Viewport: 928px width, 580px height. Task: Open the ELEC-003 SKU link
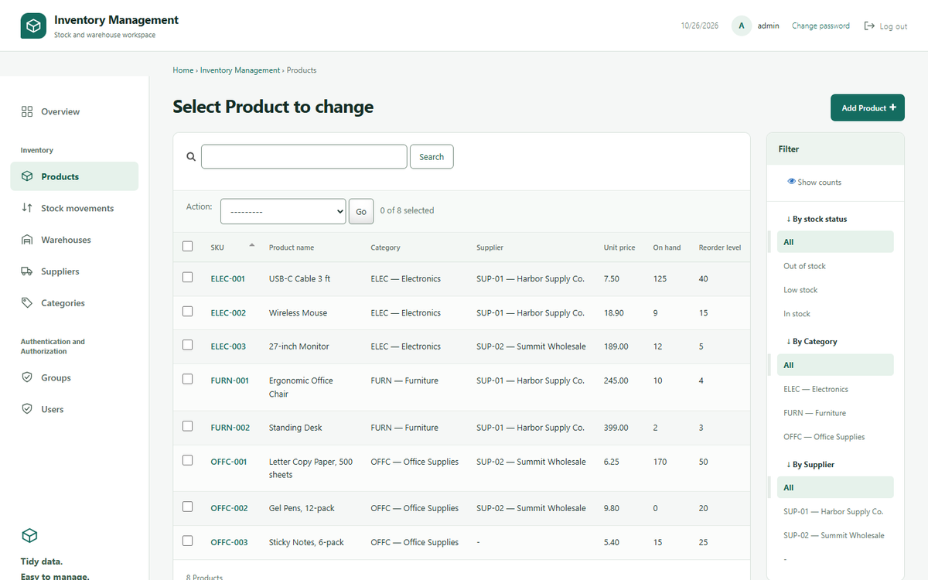click(x=228, y=346)
